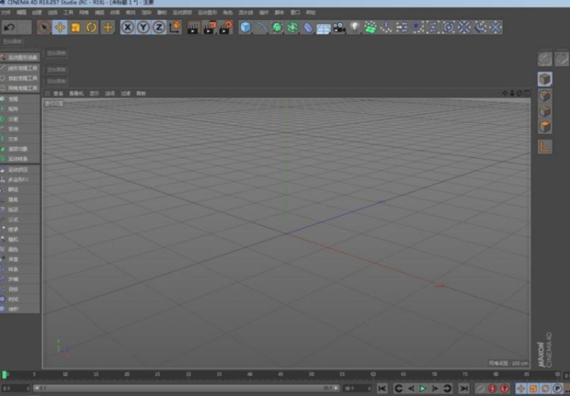Choose 随机 (Random) effector in list
Viewport: 570px width, 396px height.
click(19, 239)
